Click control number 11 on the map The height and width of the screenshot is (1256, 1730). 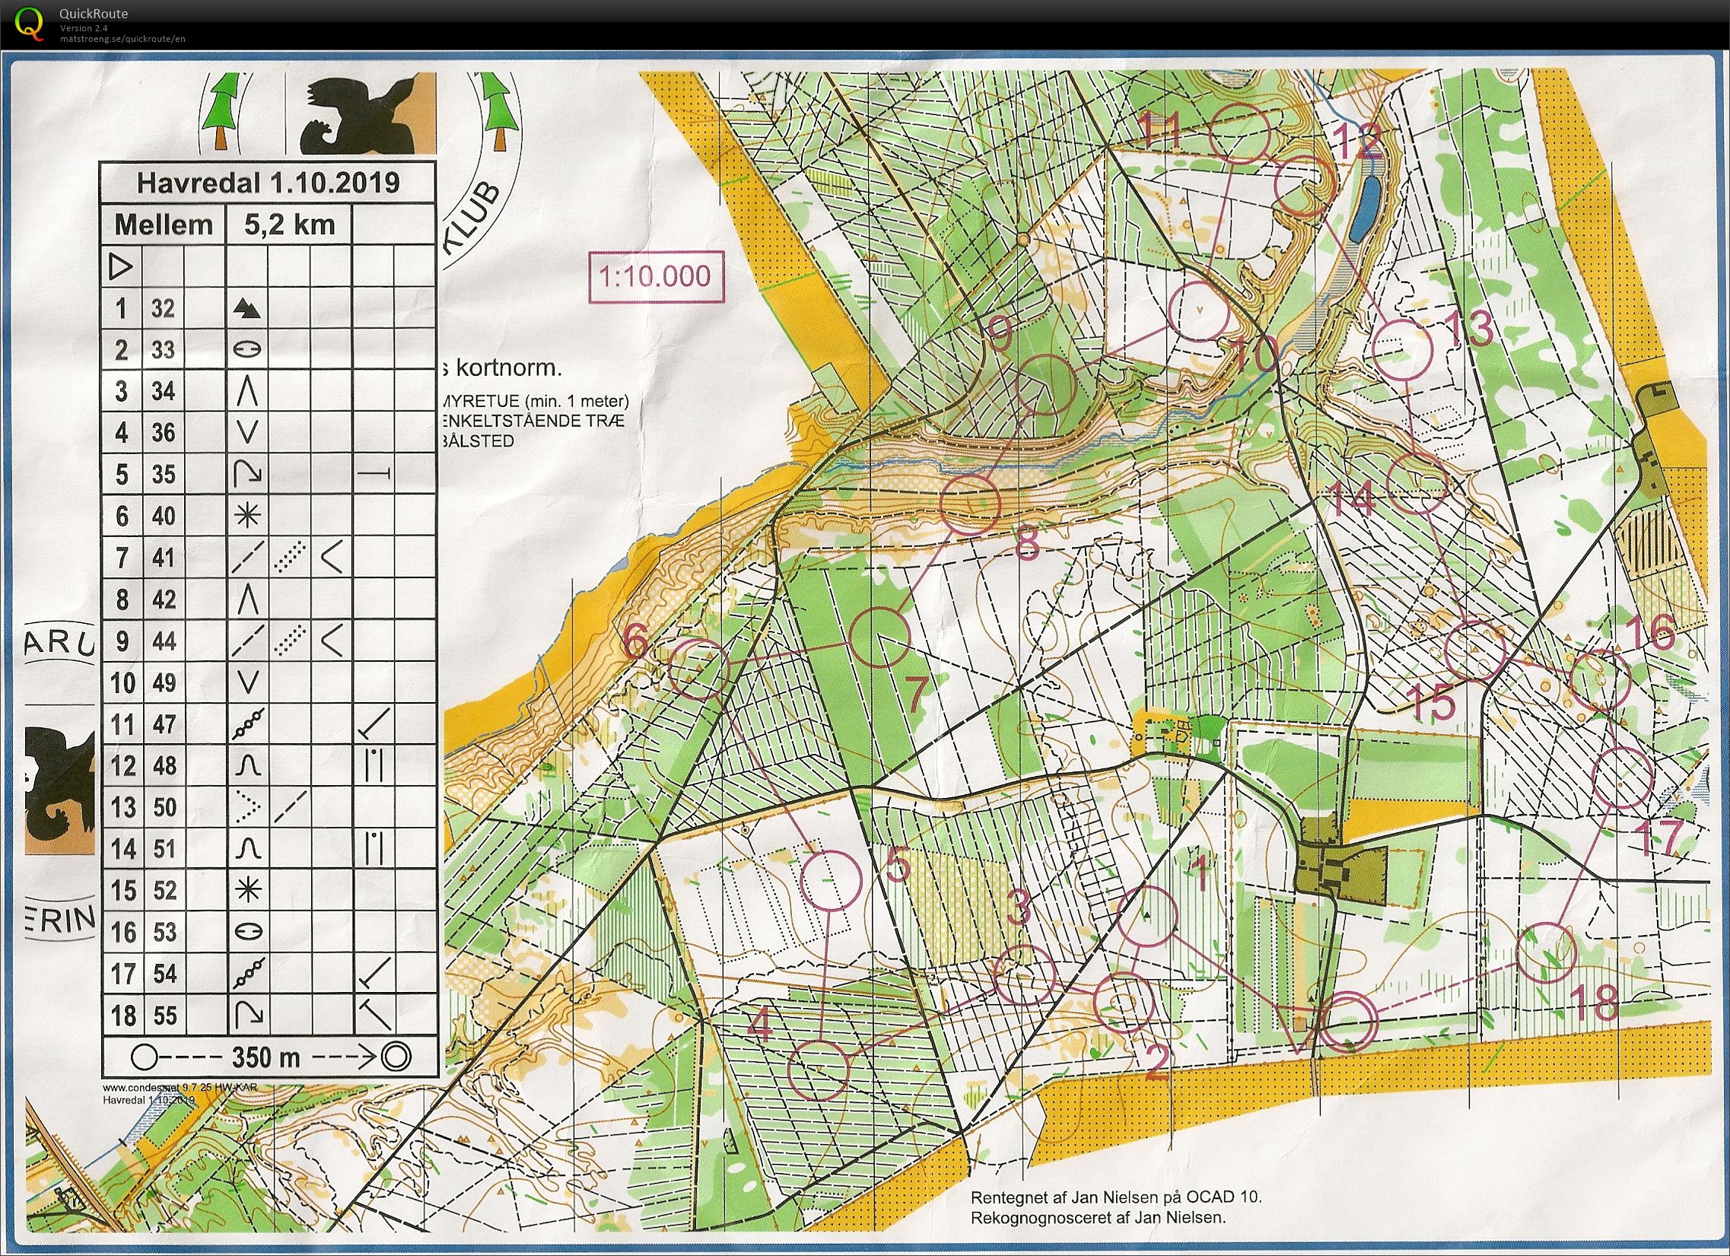(x=1159, y=129)
